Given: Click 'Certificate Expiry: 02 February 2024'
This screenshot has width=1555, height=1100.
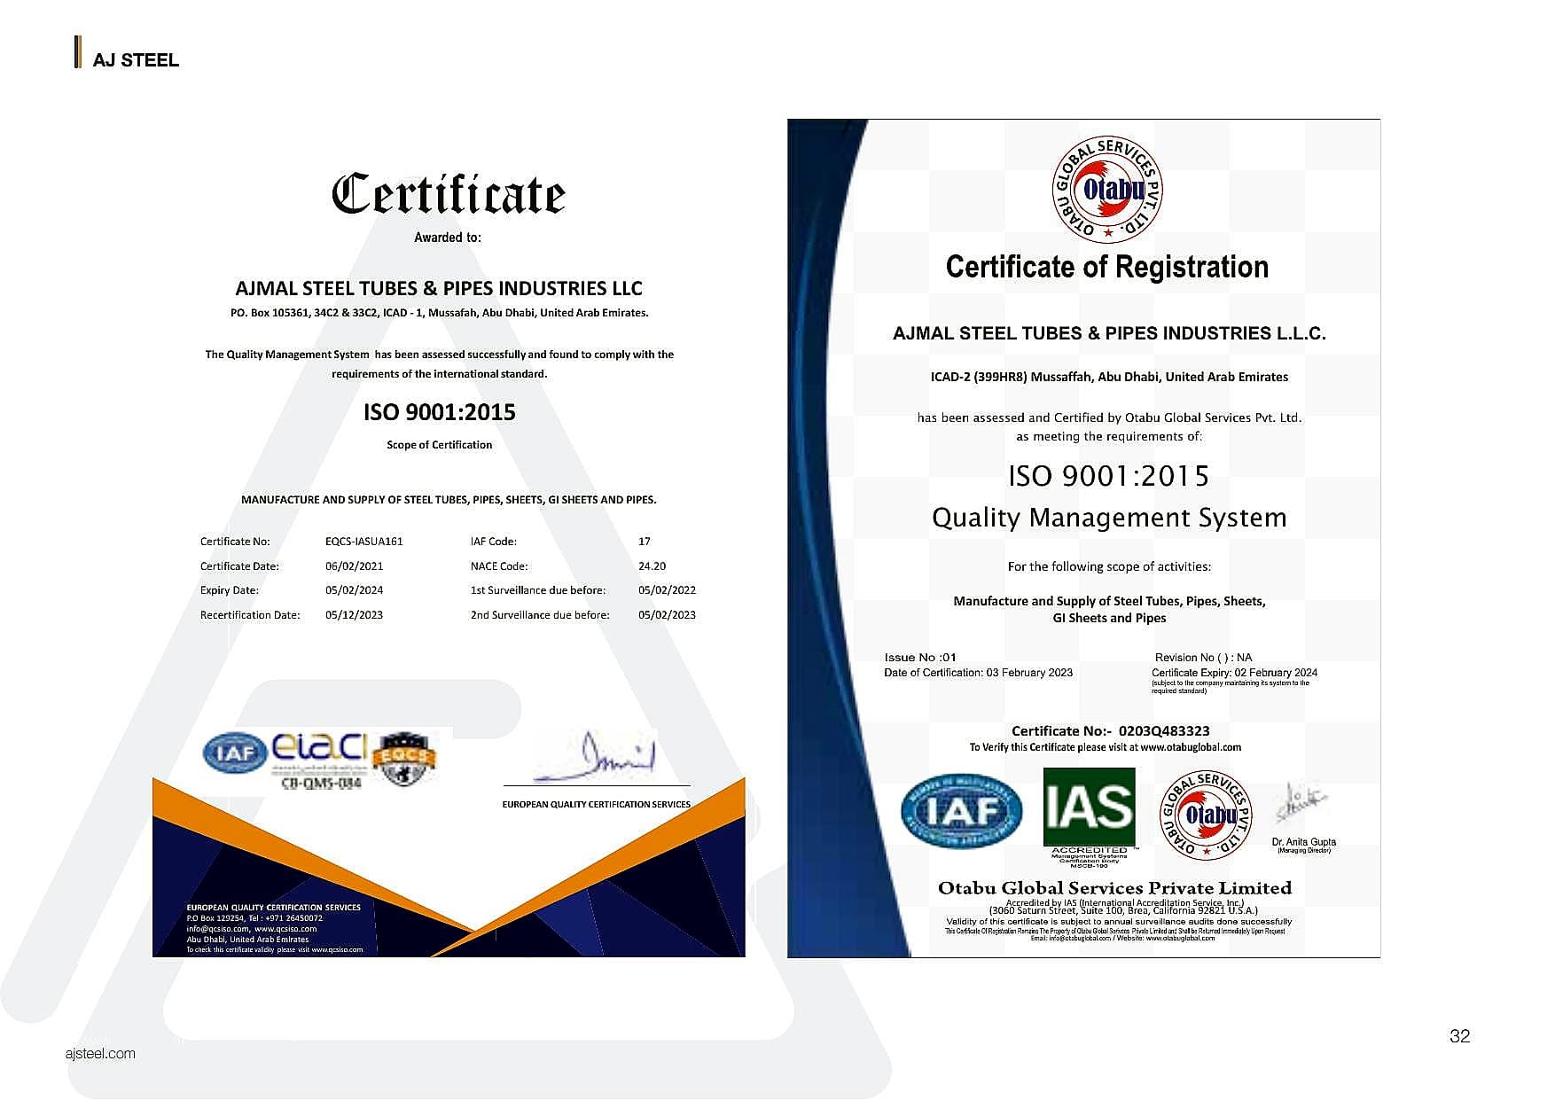Looking at the screenshot, I should click(1234, 673).
